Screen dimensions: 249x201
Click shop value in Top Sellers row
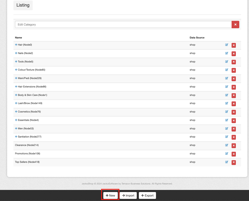[x=192, y=162]
